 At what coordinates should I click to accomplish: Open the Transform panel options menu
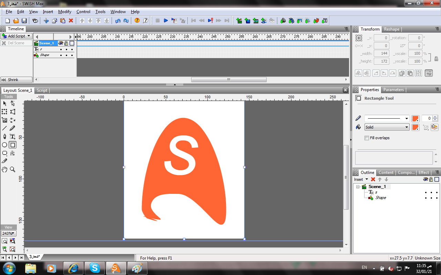coord(438,29)
